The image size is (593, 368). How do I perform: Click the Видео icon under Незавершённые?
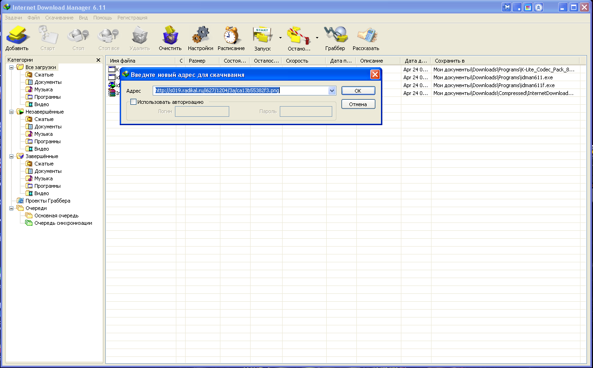(29, 149)
